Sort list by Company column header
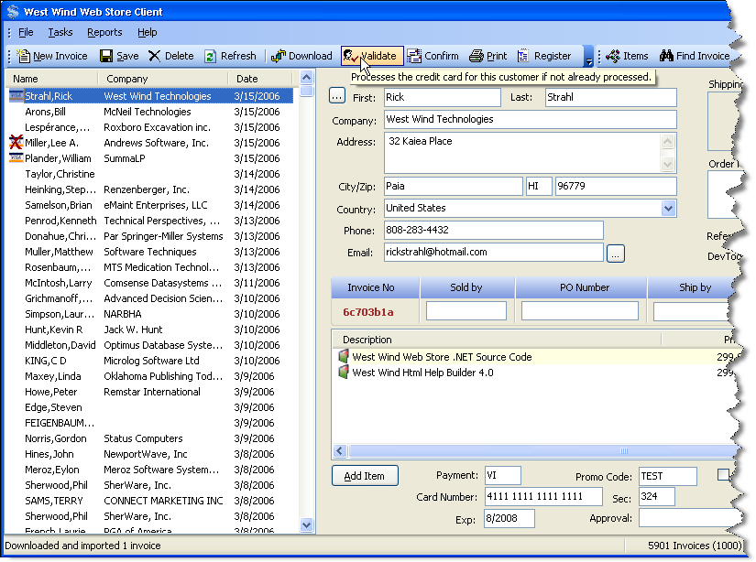756x562 pixels. point(163,79)
